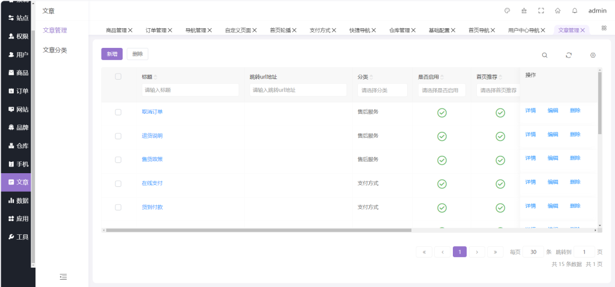The image size is (615, 287).
Task: Click page 1 pagination button
Action: pos(459,252)
